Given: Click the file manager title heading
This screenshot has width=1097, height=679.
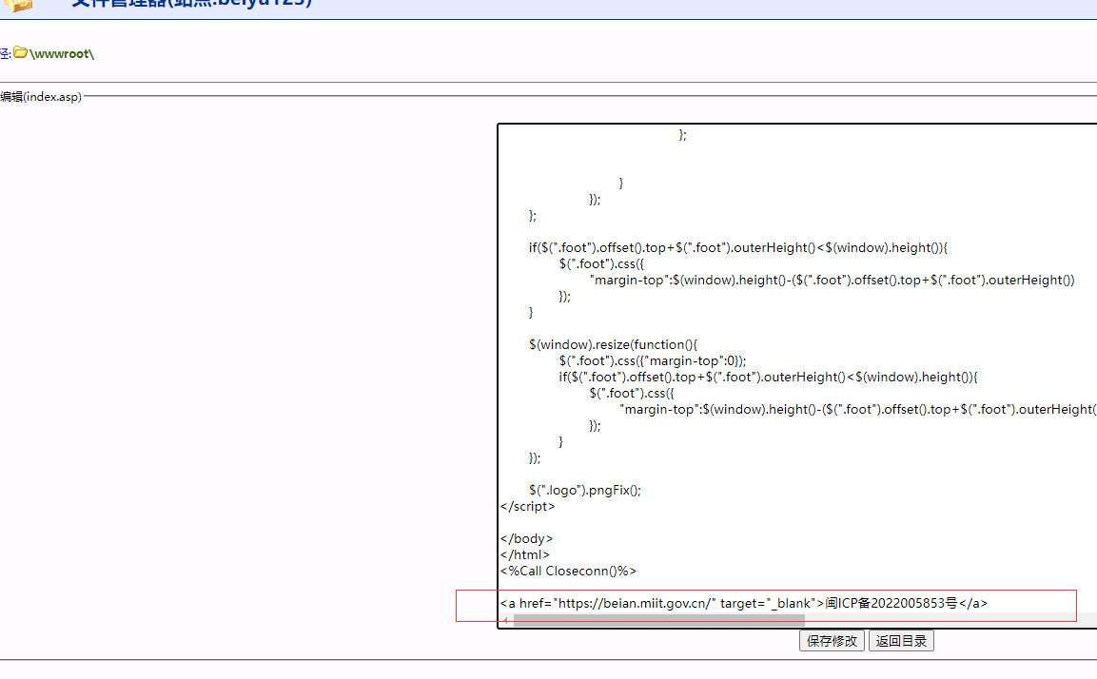Looking at the screenshot, I should click(191, 4).
